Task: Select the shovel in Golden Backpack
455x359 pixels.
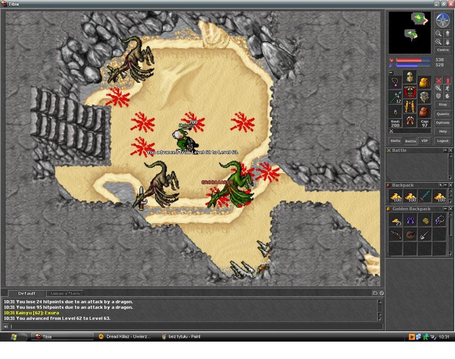Action: coord(425,235)
